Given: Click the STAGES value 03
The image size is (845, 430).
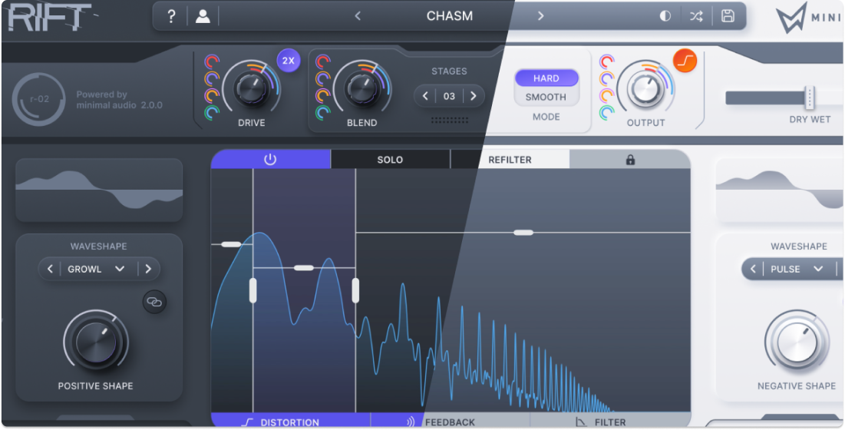Looking at the screenshot, I should (x=449, y=96).
